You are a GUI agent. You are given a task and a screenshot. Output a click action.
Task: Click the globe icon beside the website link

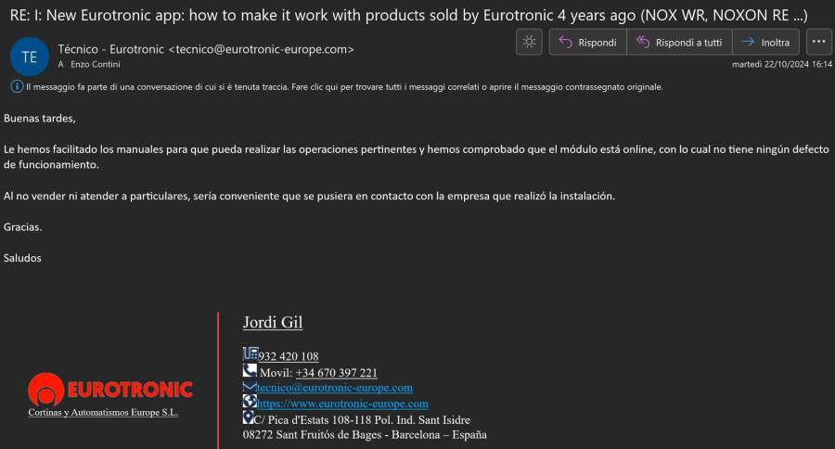click(250, 402)
